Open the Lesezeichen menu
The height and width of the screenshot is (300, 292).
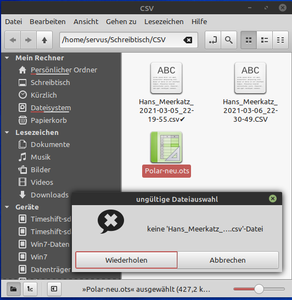tap(164, 22)
